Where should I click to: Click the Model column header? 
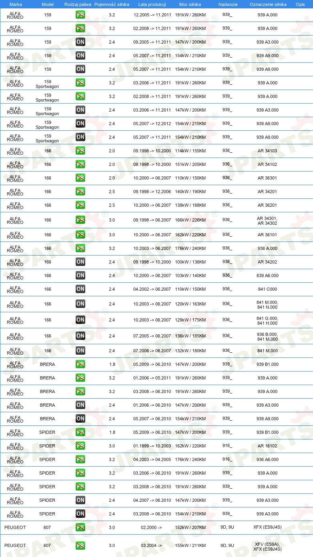48,4
